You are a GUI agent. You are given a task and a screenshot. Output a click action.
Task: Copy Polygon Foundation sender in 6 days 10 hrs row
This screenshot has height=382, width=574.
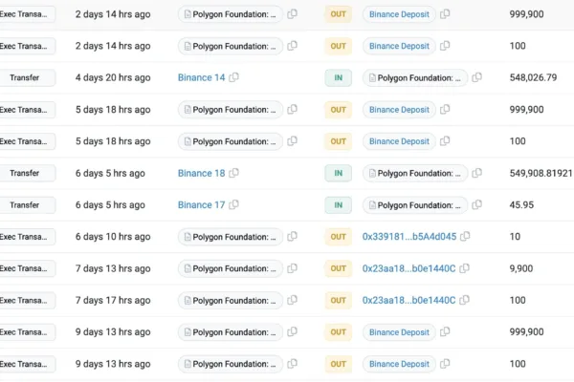tap(292, 237)
